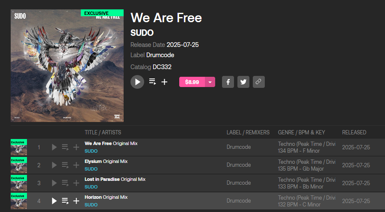
Task: Share release on Facebook
Action: (228, 82)
